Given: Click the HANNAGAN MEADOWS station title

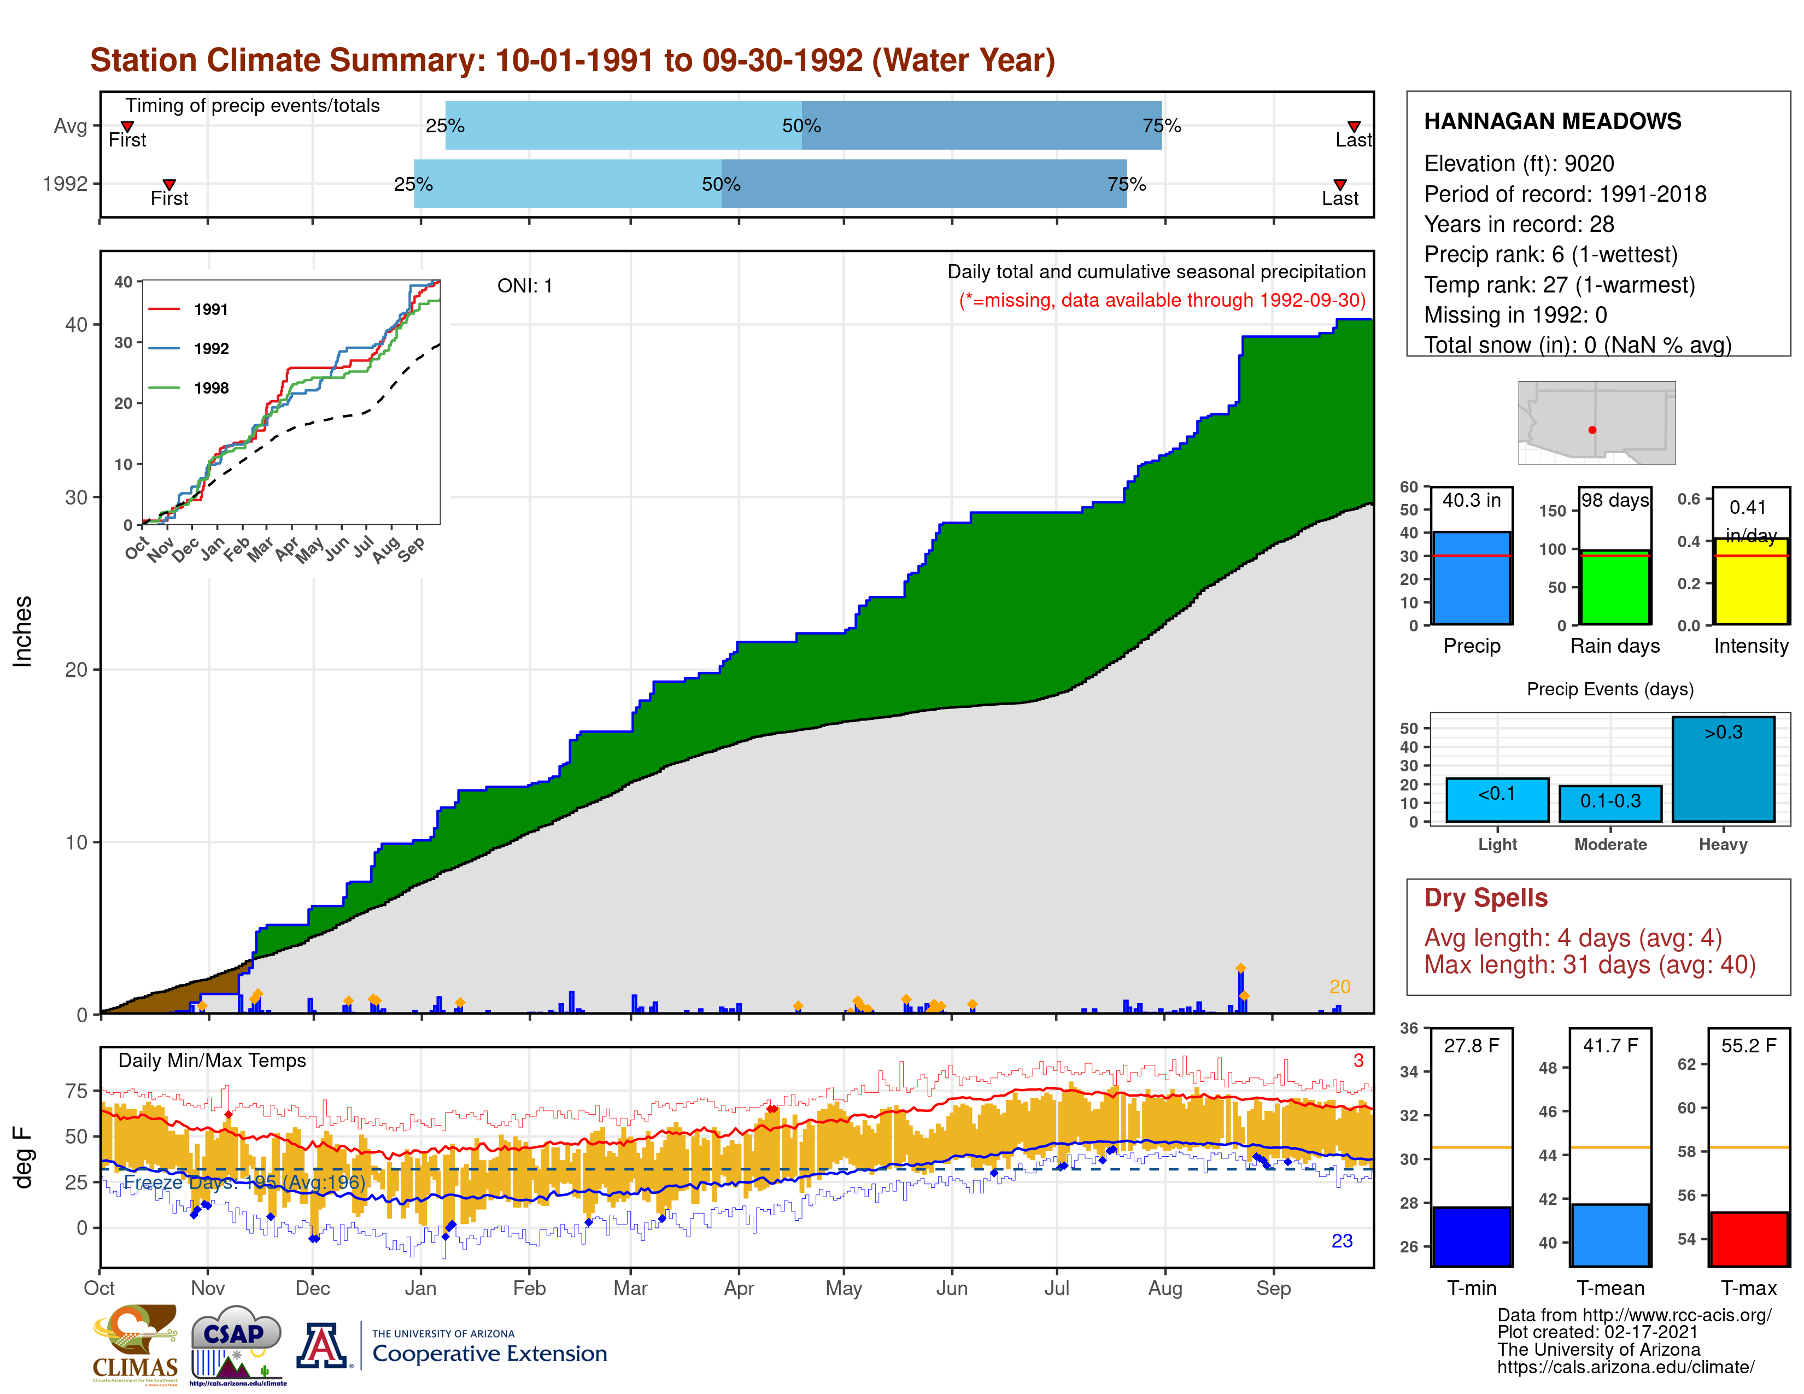Looking at the screenshot, I should tap(1552, 121).
